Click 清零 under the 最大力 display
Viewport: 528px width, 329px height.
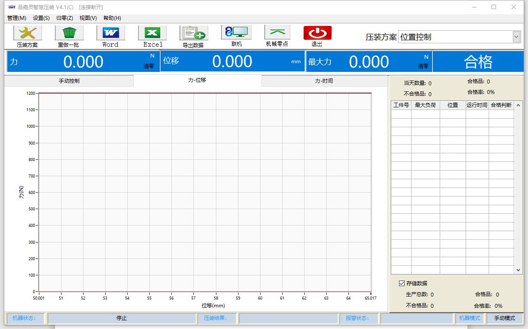click(423, 67)
